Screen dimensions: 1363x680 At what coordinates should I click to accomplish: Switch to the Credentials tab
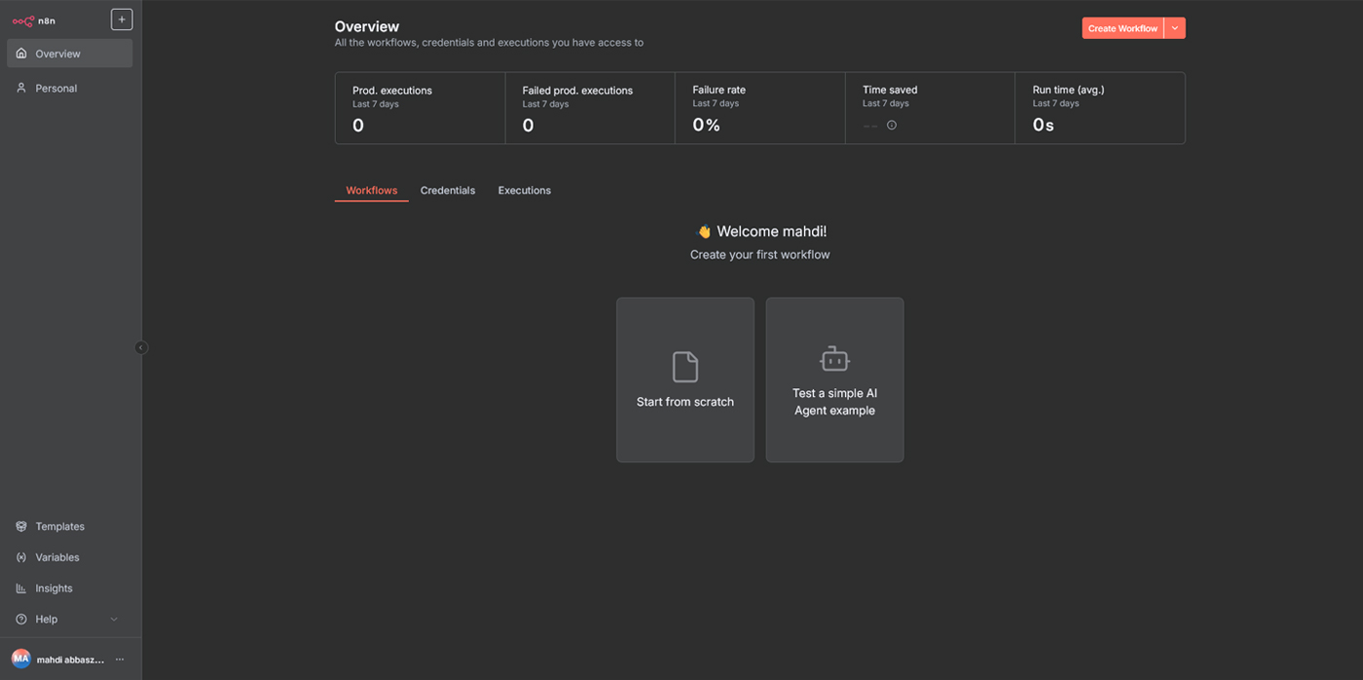(448, 191)
